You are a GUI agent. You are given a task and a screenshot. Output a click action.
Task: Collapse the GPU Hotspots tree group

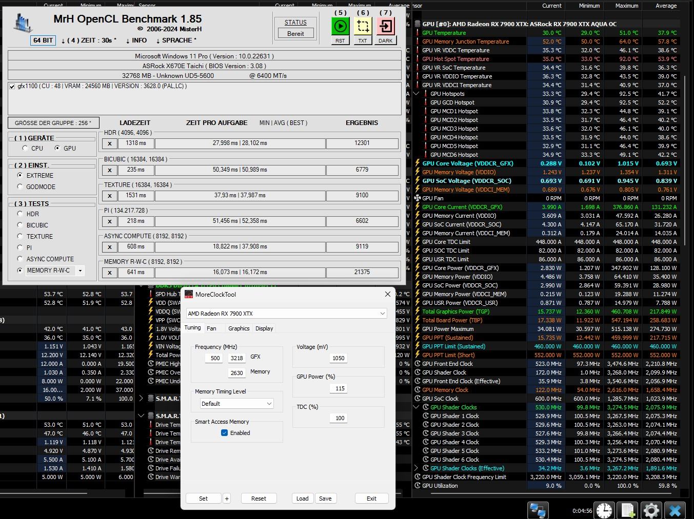[x=417, y=94]
